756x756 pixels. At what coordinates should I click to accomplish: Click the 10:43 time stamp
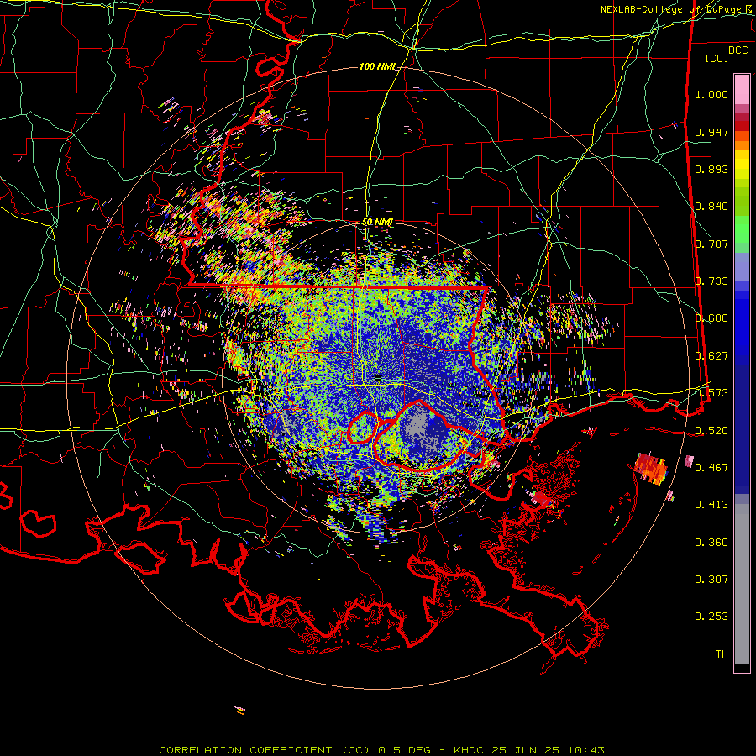tap(585, 750)
